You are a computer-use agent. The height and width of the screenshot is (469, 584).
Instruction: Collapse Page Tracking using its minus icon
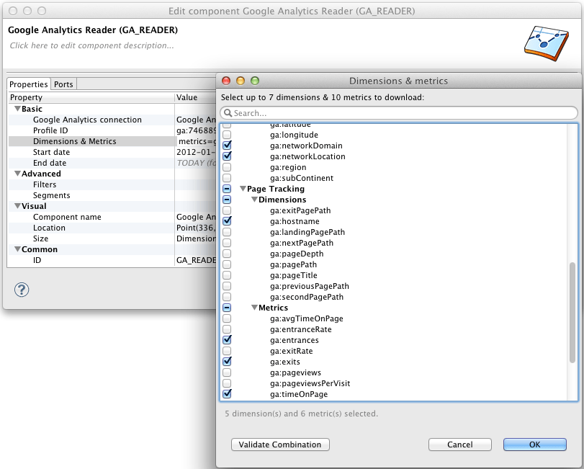point(228,189)
